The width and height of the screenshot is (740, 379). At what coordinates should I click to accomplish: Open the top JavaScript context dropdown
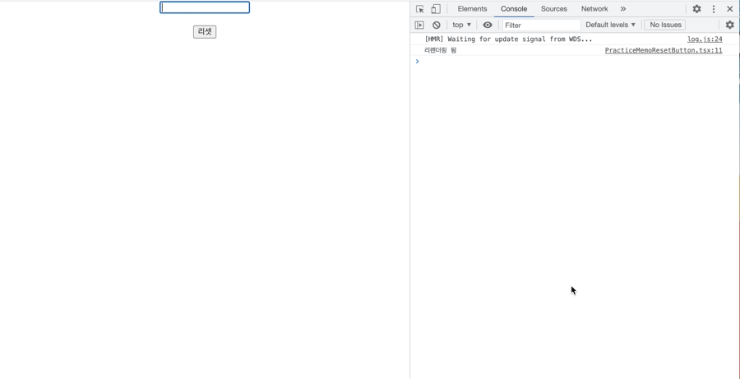tap(461, 25)
